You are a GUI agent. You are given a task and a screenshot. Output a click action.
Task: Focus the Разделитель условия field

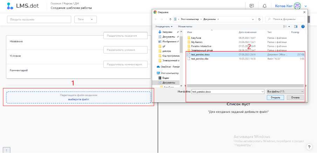point(126,50)
